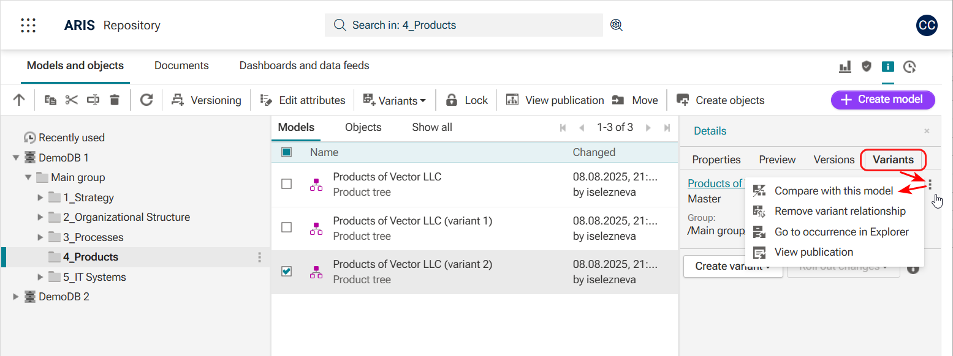The width and height of the screenshot is (953, 356).
Task: Select the 5_IT Systems folder
Action: click(x=94, y=277)
